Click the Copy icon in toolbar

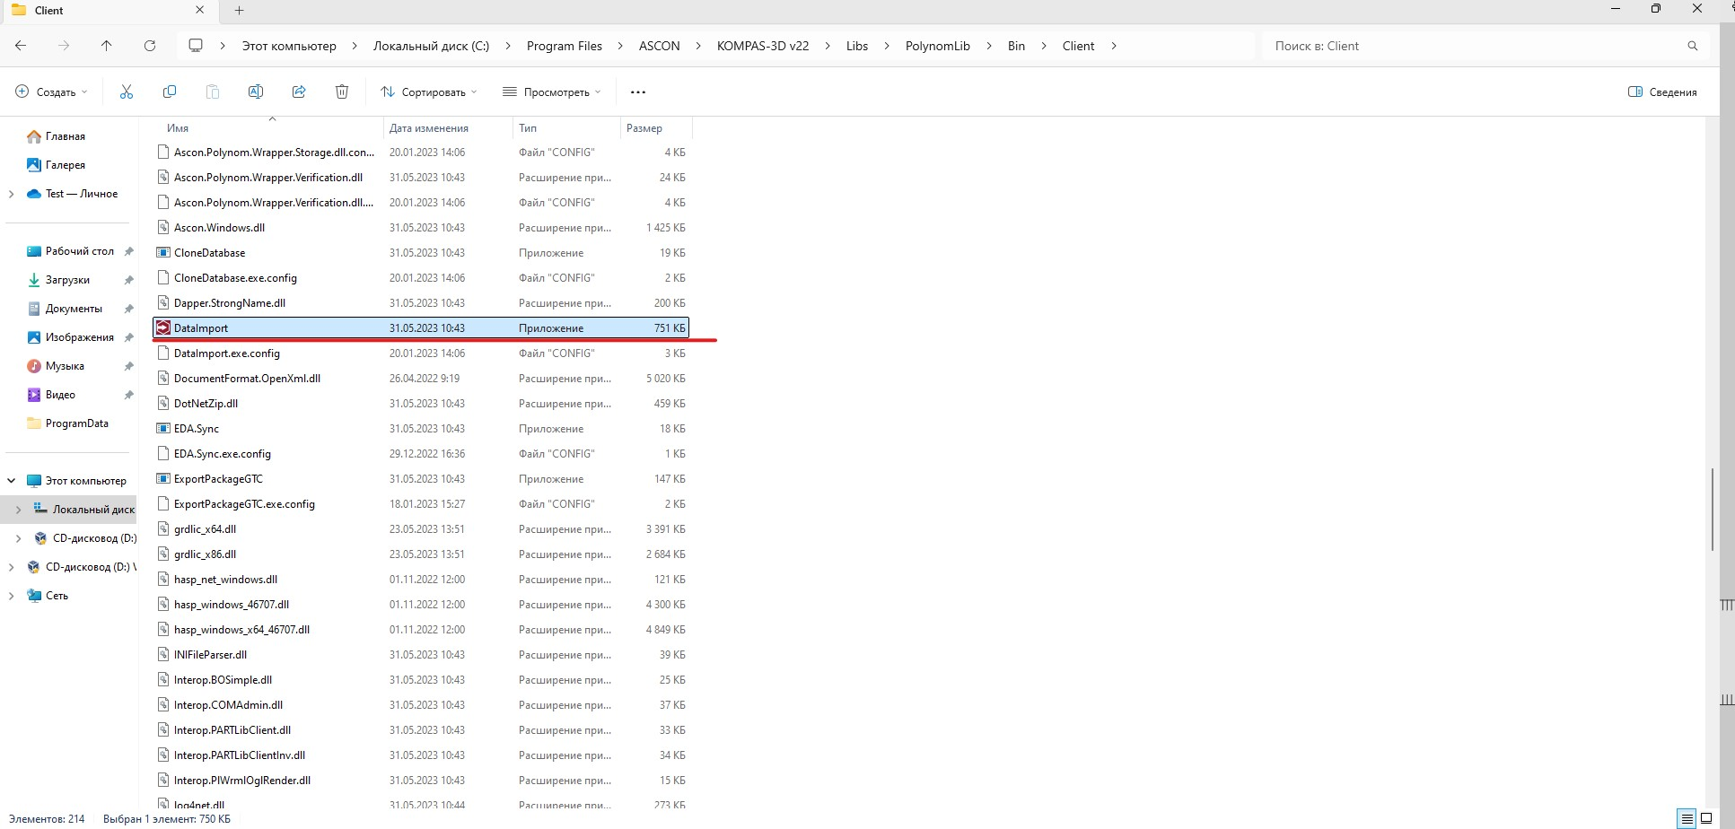click(170, 92)
